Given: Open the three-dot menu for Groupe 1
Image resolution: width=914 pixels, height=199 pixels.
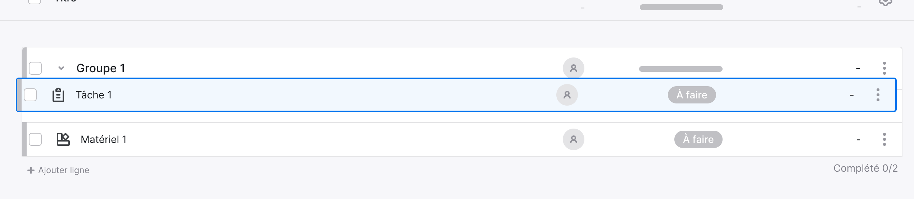Looking at the screenshot, I should (884, 68).
